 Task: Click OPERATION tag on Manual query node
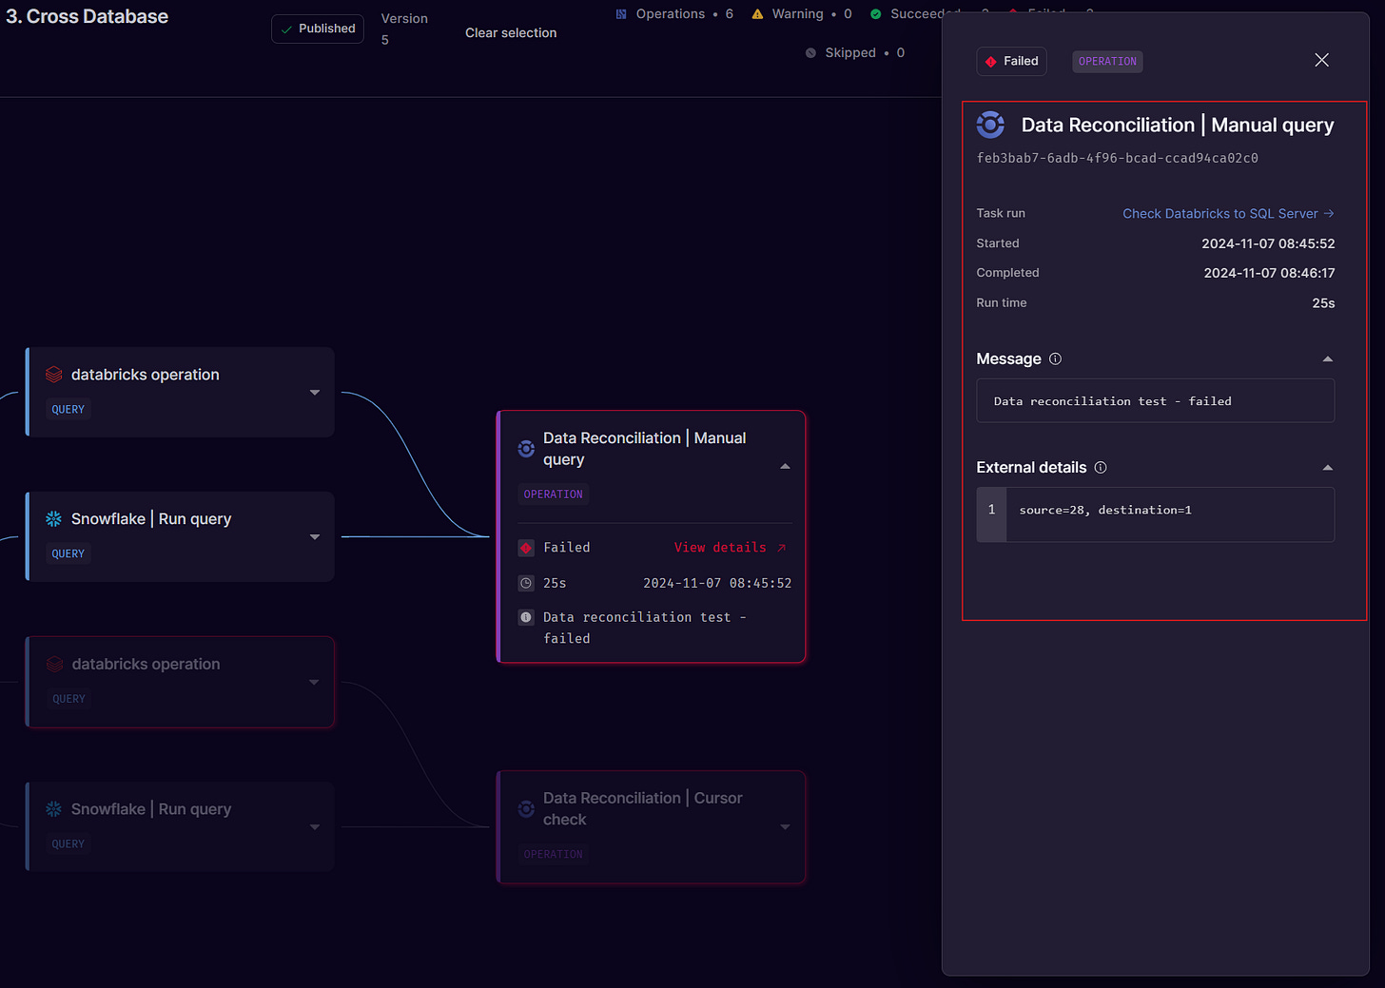point(554,494)
